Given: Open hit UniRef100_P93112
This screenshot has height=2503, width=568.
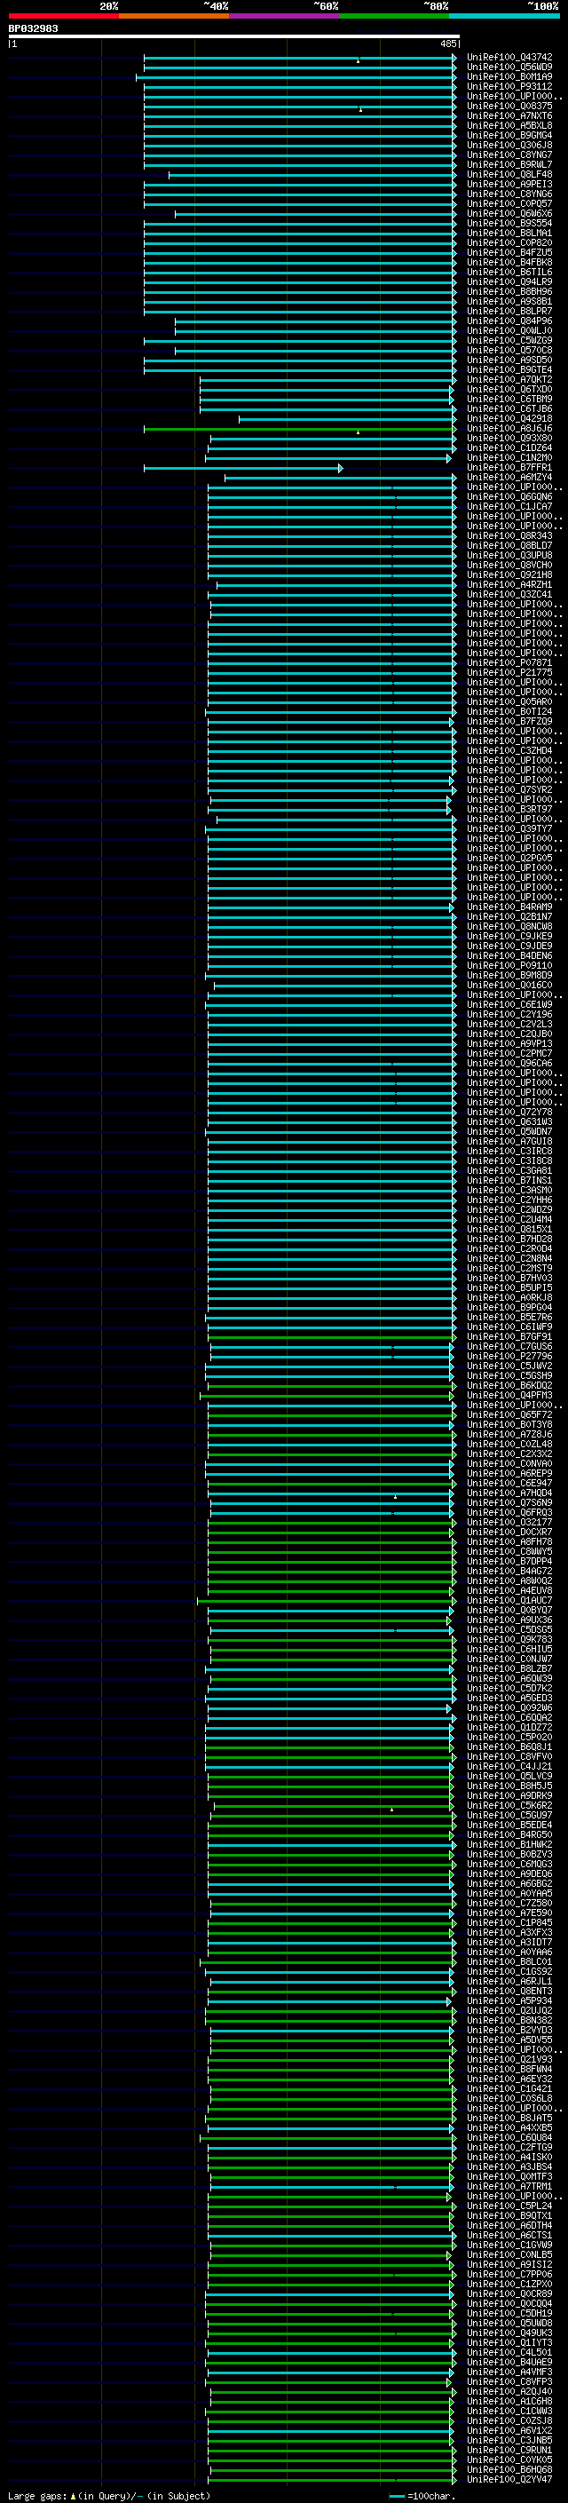Looking at the screenshot, I should (509, 86).
